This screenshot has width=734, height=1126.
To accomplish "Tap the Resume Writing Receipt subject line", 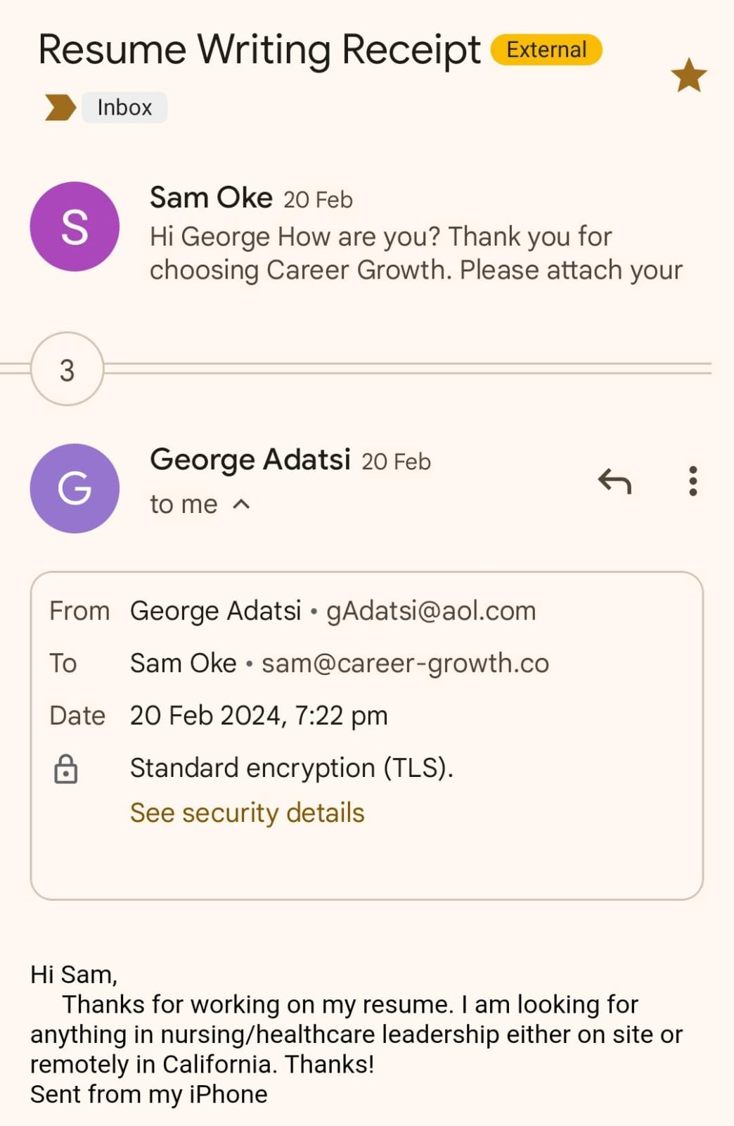I will click(x=259, y=51).
